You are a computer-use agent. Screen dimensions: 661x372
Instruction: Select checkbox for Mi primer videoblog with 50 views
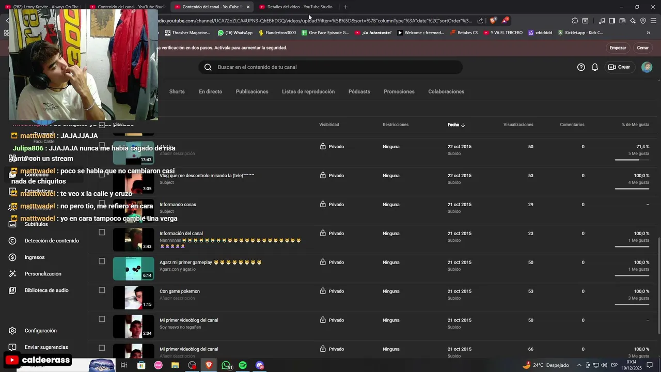pyautogui.click(x=102, y=319)
